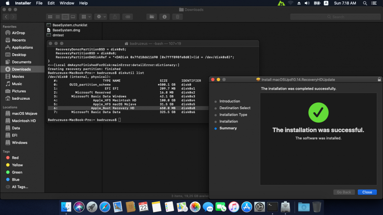Open Launchpad rocket icon in Dock
The height and width of the screenshot is (215, 383).
coord(92,207)
